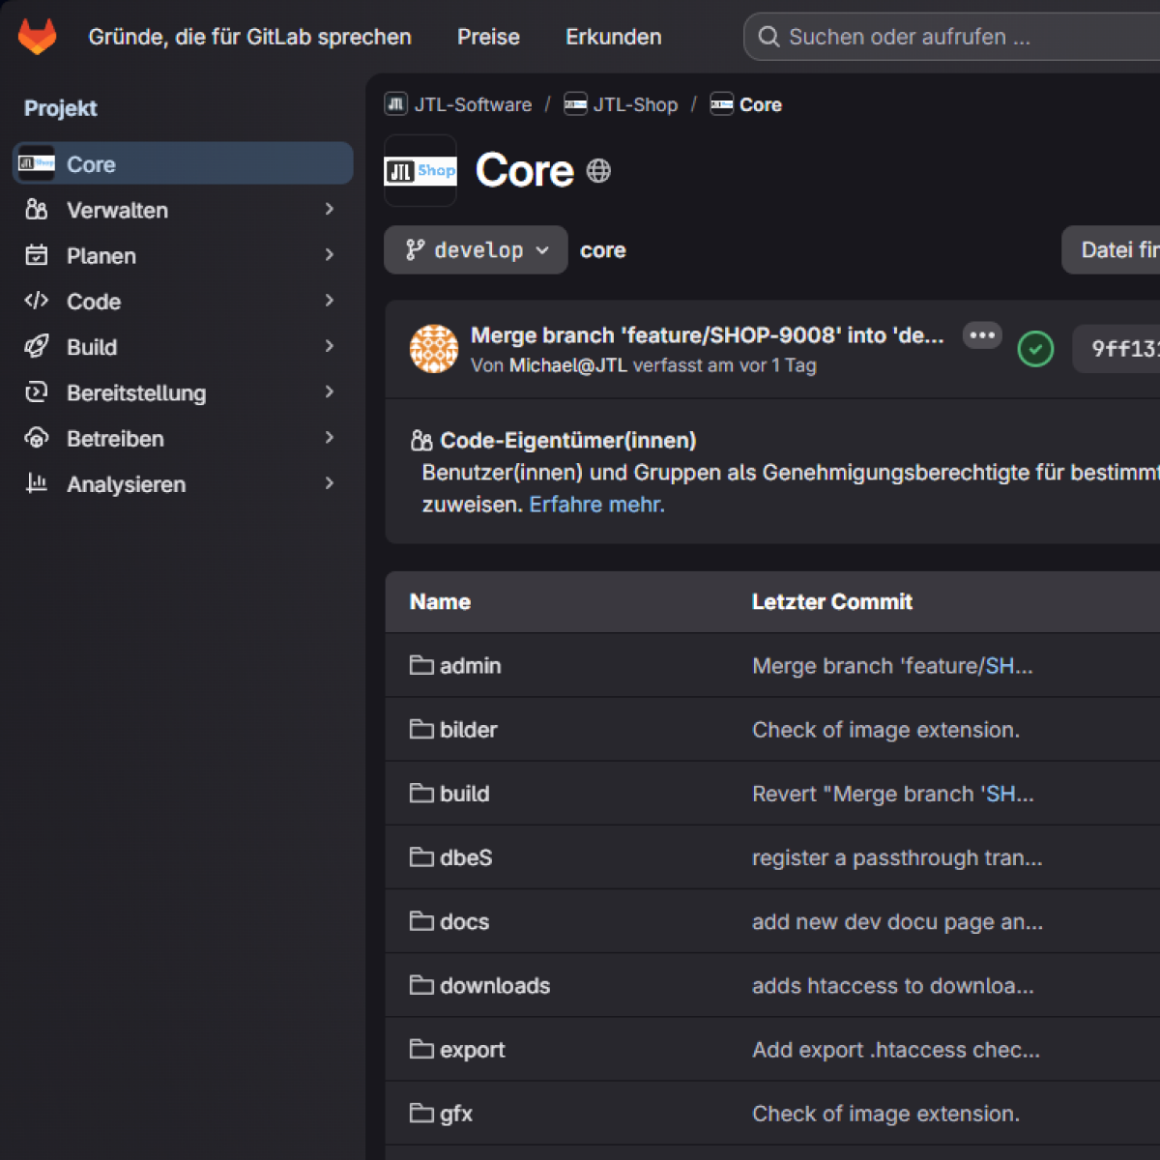Click the Datei finden button
Image resolution: width=1160 pixels, height=1160 pixels.
[x=1112, y=250]
